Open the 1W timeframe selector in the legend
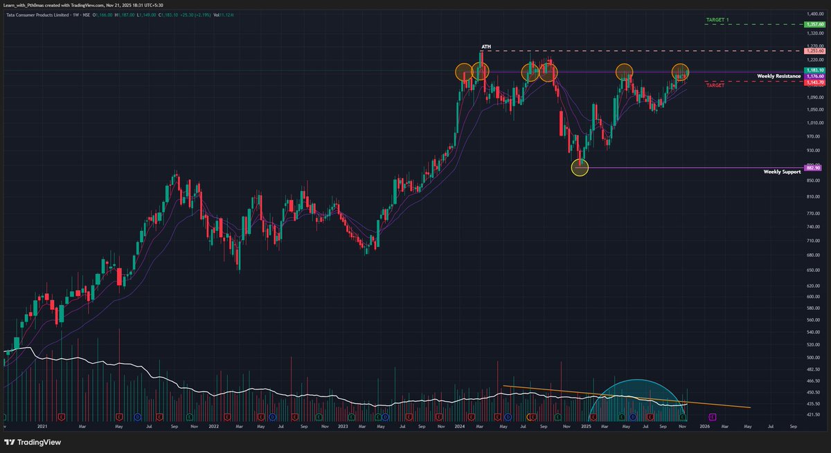The width and height of the screenshot is (831, 453). point(75,13)
